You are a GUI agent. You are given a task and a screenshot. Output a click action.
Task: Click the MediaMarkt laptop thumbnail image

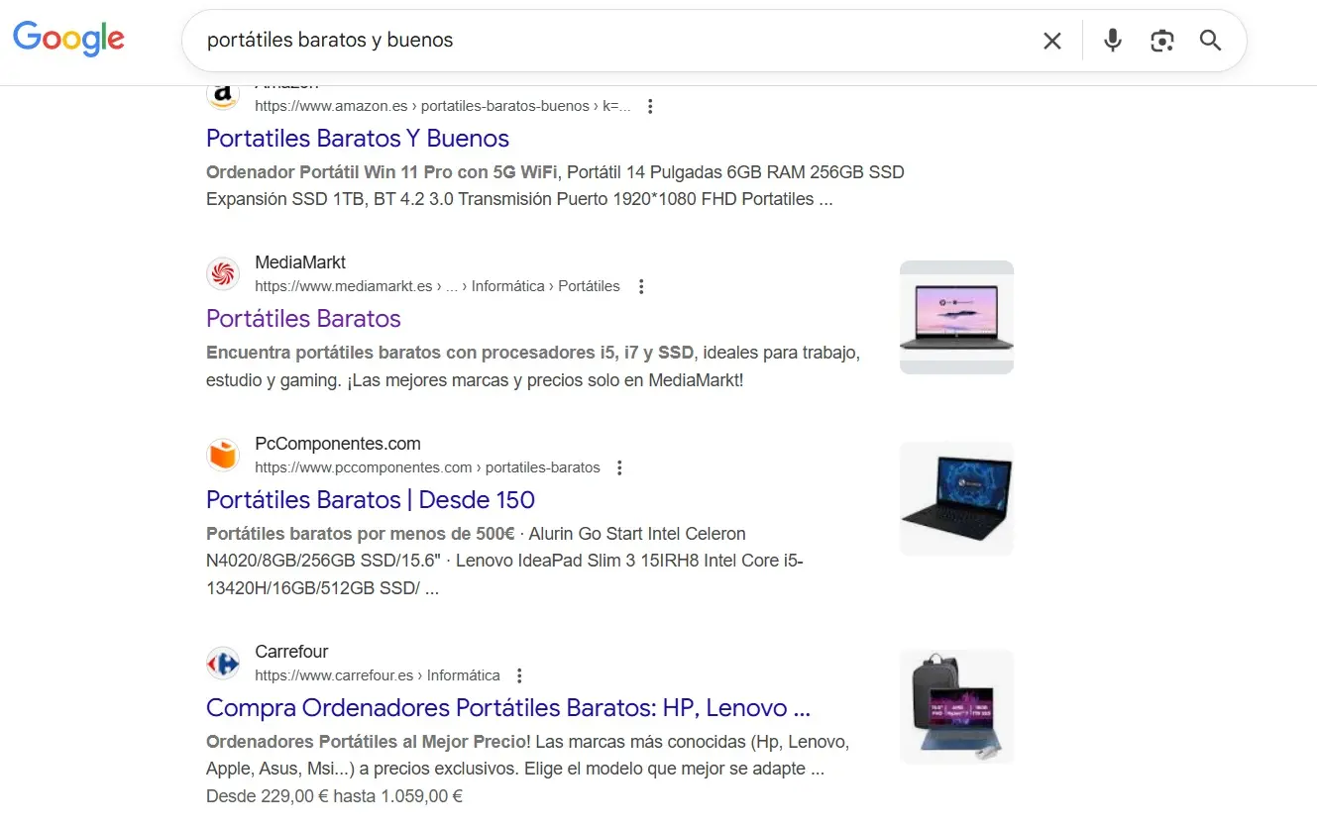tap(955, 316)
